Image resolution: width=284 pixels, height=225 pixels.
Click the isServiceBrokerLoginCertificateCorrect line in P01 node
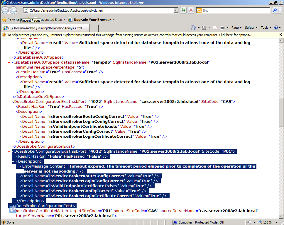tap(93, 196)
